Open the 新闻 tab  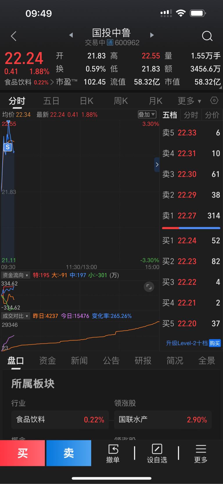point(79,361)
